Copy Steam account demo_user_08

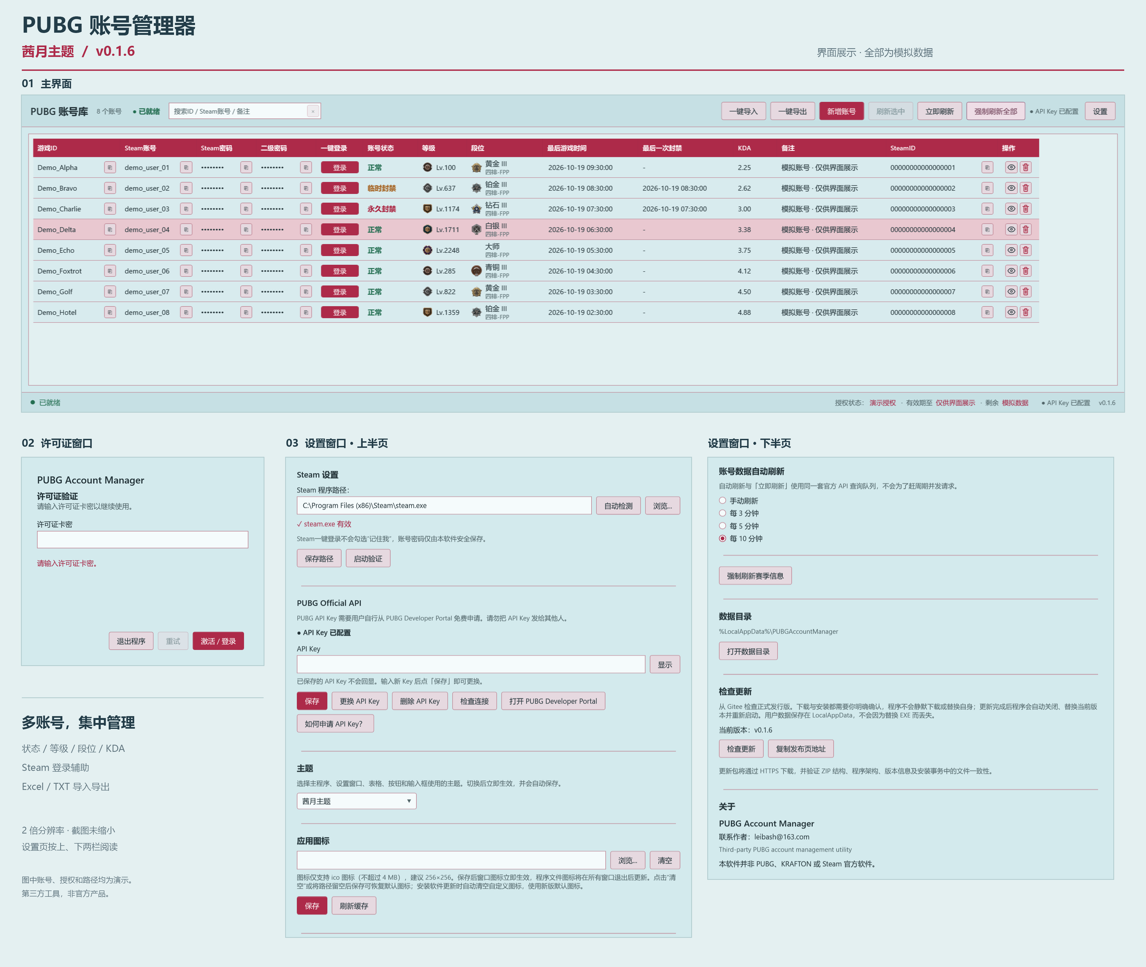tap(186, 312)
